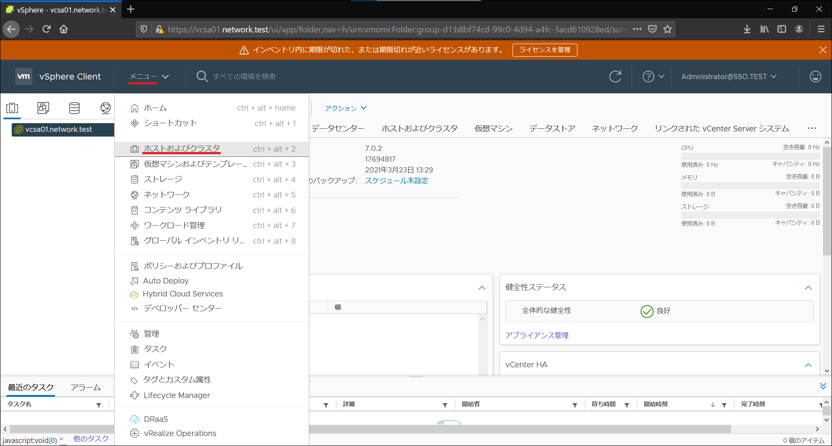
Task: Filter the 開始者 column
Action: tap(575, 405)
